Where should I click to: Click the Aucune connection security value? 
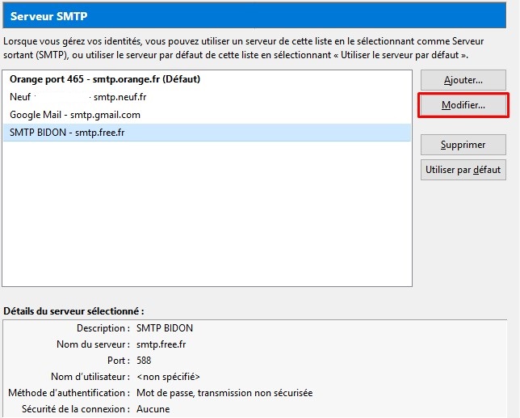[x=153, y=409]
